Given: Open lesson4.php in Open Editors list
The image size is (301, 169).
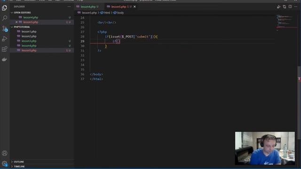Looking at the screenshot, I should coord(31,17).
